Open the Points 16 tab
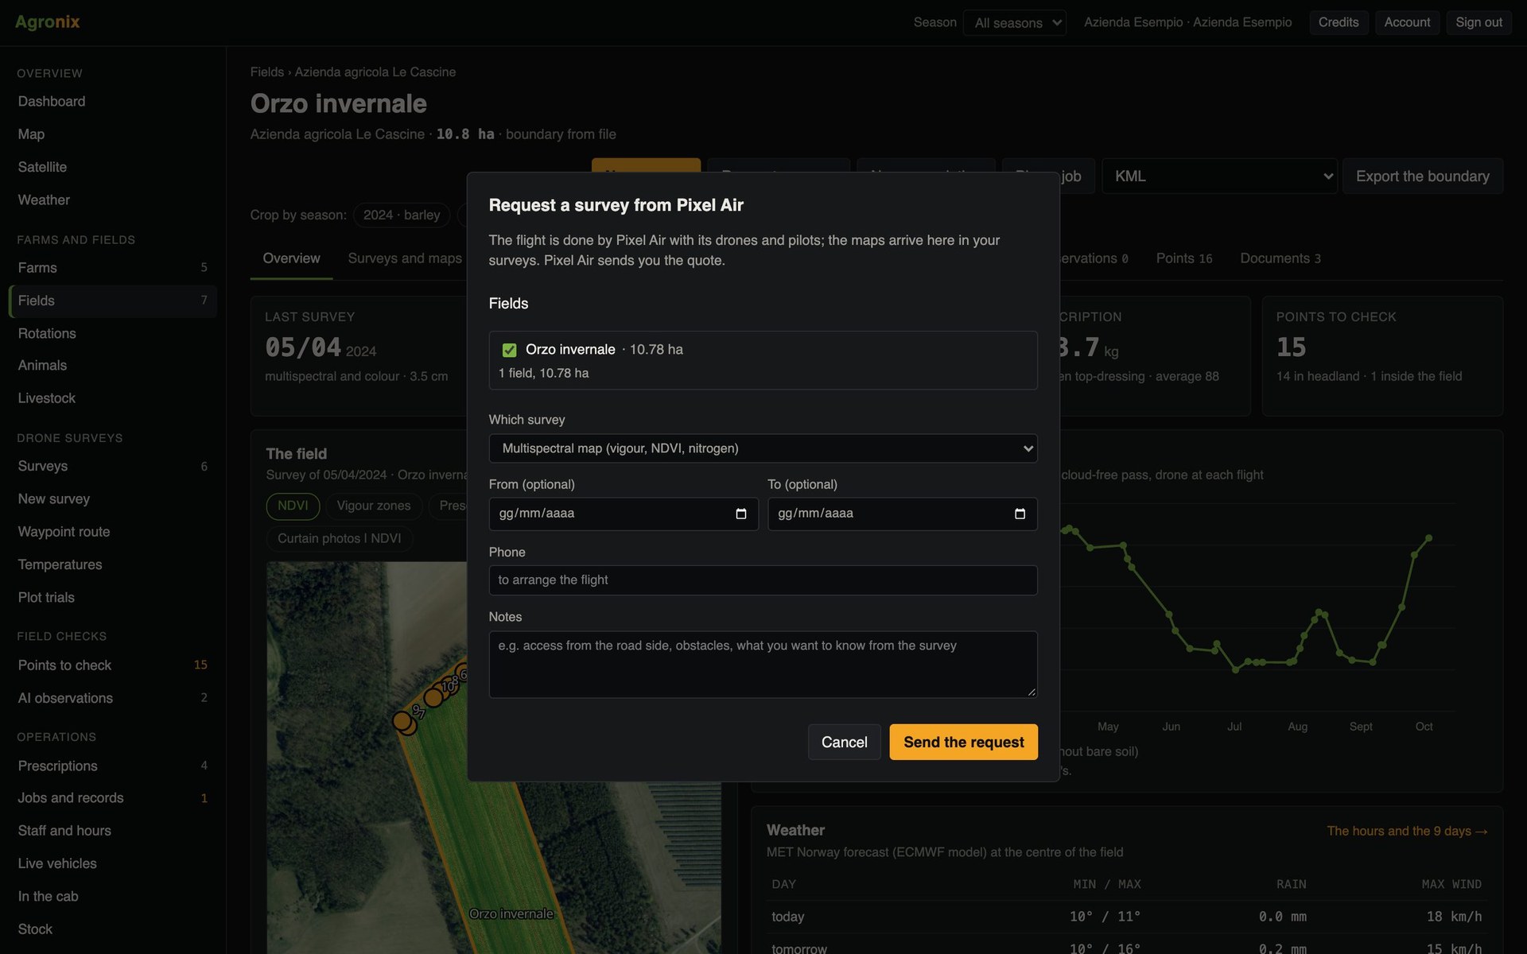 click(x=1183, y=258)
